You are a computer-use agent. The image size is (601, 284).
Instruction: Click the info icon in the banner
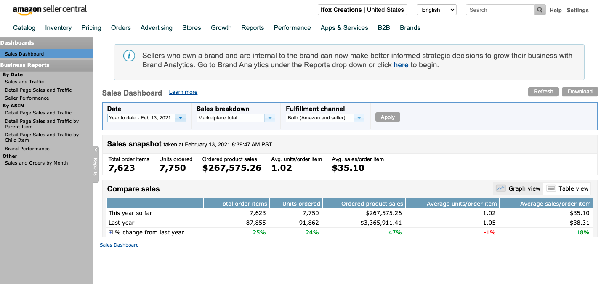click(x=129, y=56)
